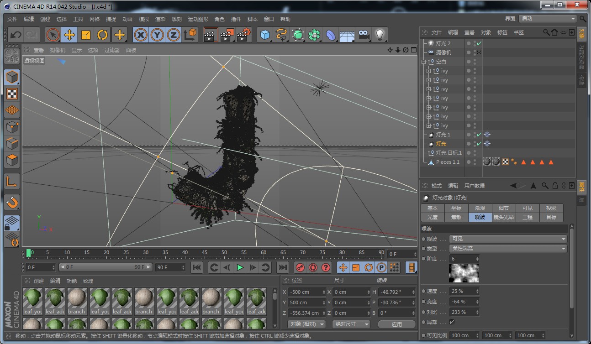Screen dimensions: 591x344
Task: Toggle Y axis lock
Action: pyautogui.click(x=157, y=35)
